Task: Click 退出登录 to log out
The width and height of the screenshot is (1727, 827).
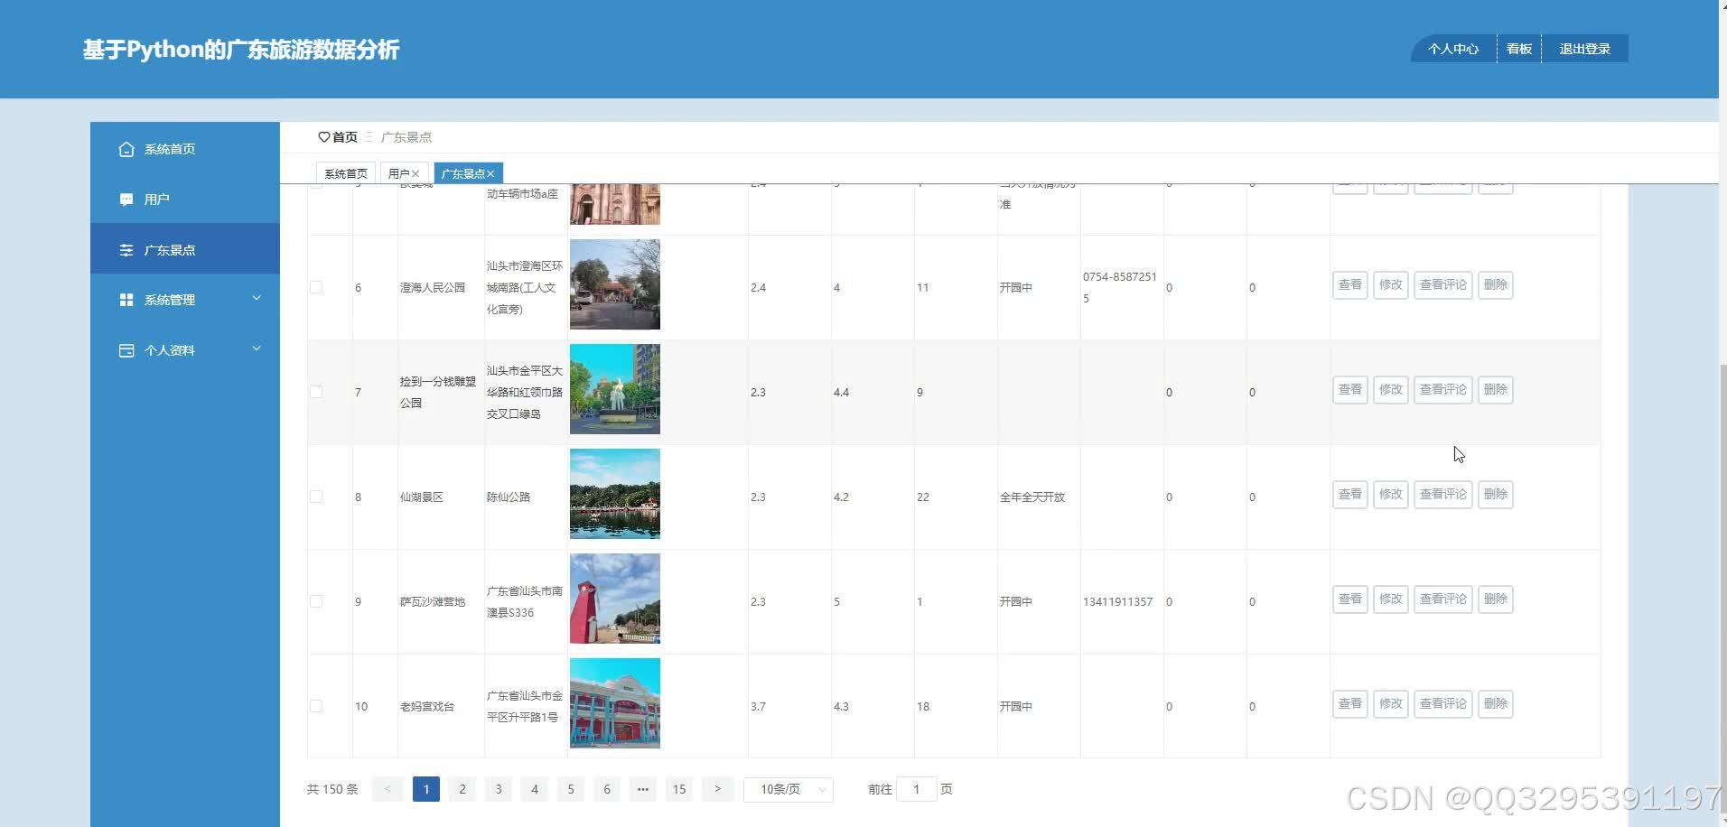Action: 1585,49
